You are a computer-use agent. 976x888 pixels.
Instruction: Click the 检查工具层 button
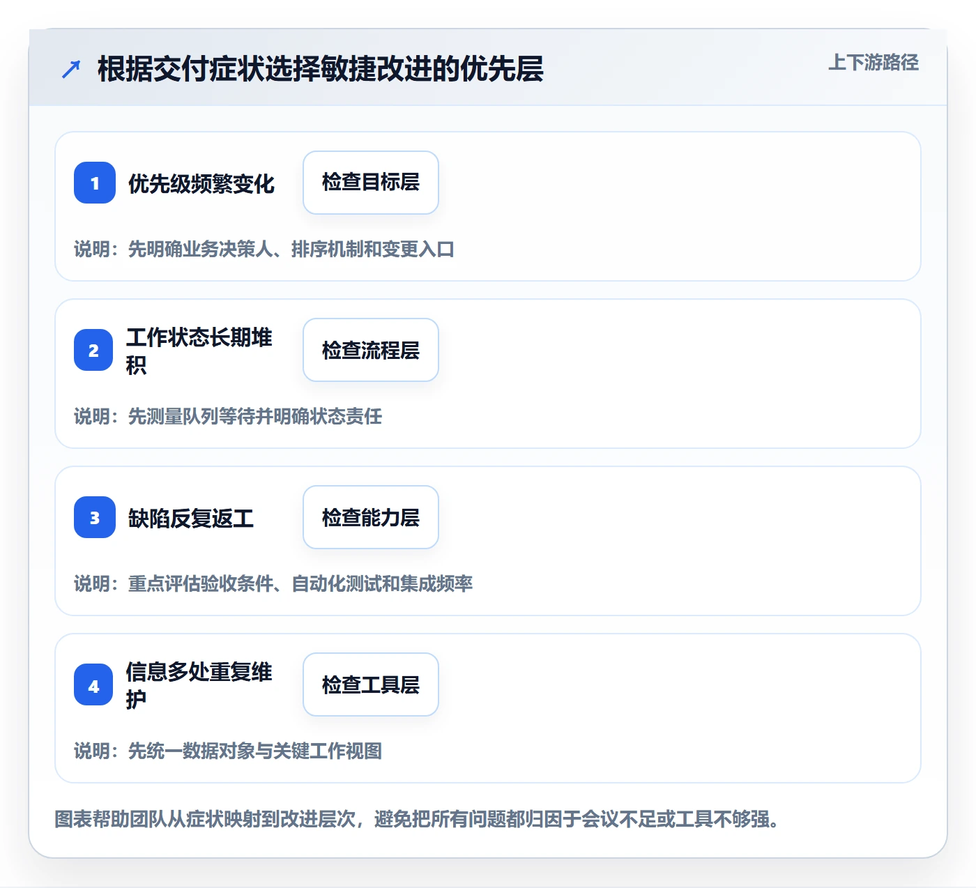pos(371,684)
